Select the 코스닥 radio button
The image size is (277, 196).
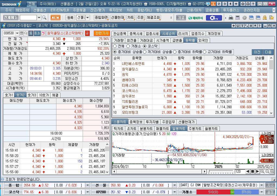click(145, 46)
